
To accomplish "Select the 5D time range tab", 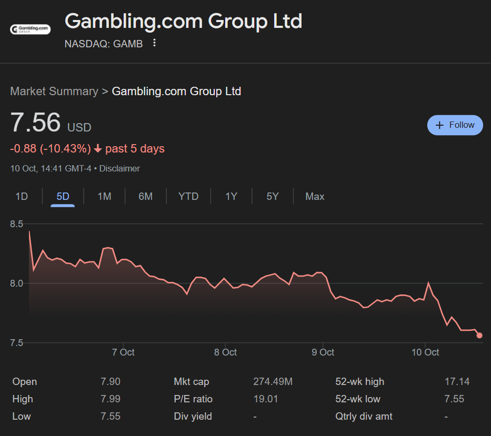I will pos(63,197).
